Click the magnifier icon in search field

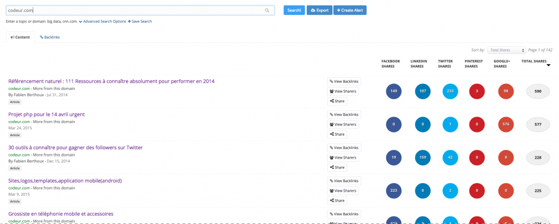[x=267, y=10]
